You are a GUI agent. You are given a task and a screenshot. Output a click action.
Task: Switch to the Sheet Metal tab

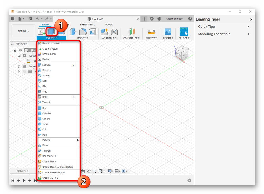coord(87,25)
